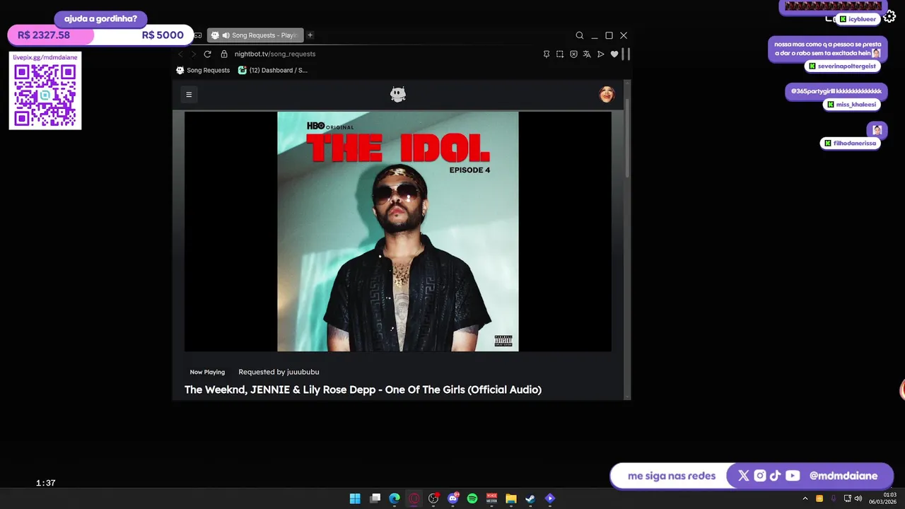Click the YouTube logo in social banner
This screenshot has width=905, height=509.
(x=793, y=476)
